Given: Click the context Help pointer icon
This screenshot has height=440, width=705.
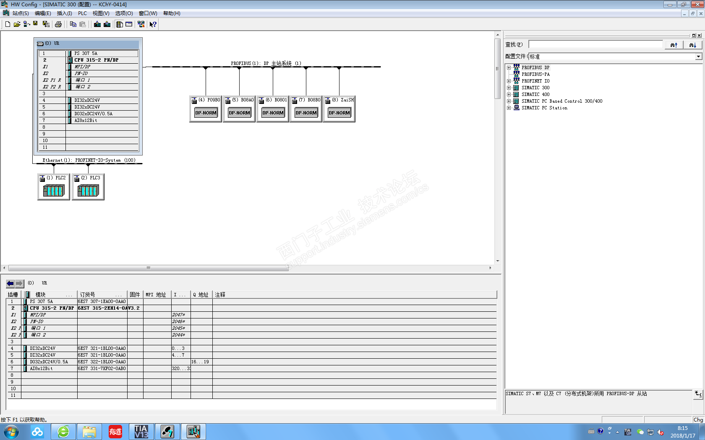Looking at the screenshot, I should (x=153, y=24).
